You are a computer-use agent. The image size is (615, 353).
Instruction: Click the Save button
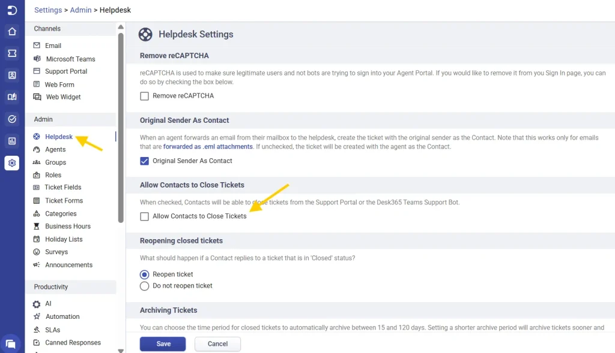[x=163, y=344]
